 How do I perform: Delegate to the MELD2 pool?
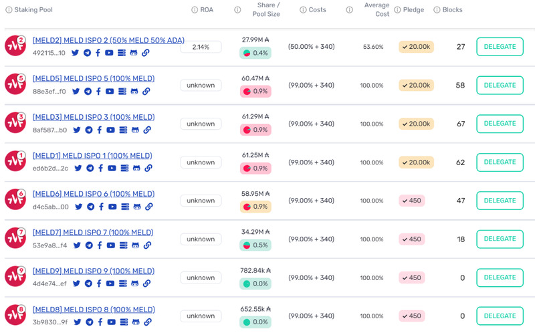point(500,47)
